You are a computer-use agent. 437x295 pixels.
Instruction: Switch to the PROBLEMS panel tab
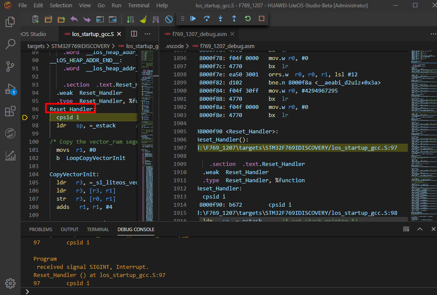(41, 229)
